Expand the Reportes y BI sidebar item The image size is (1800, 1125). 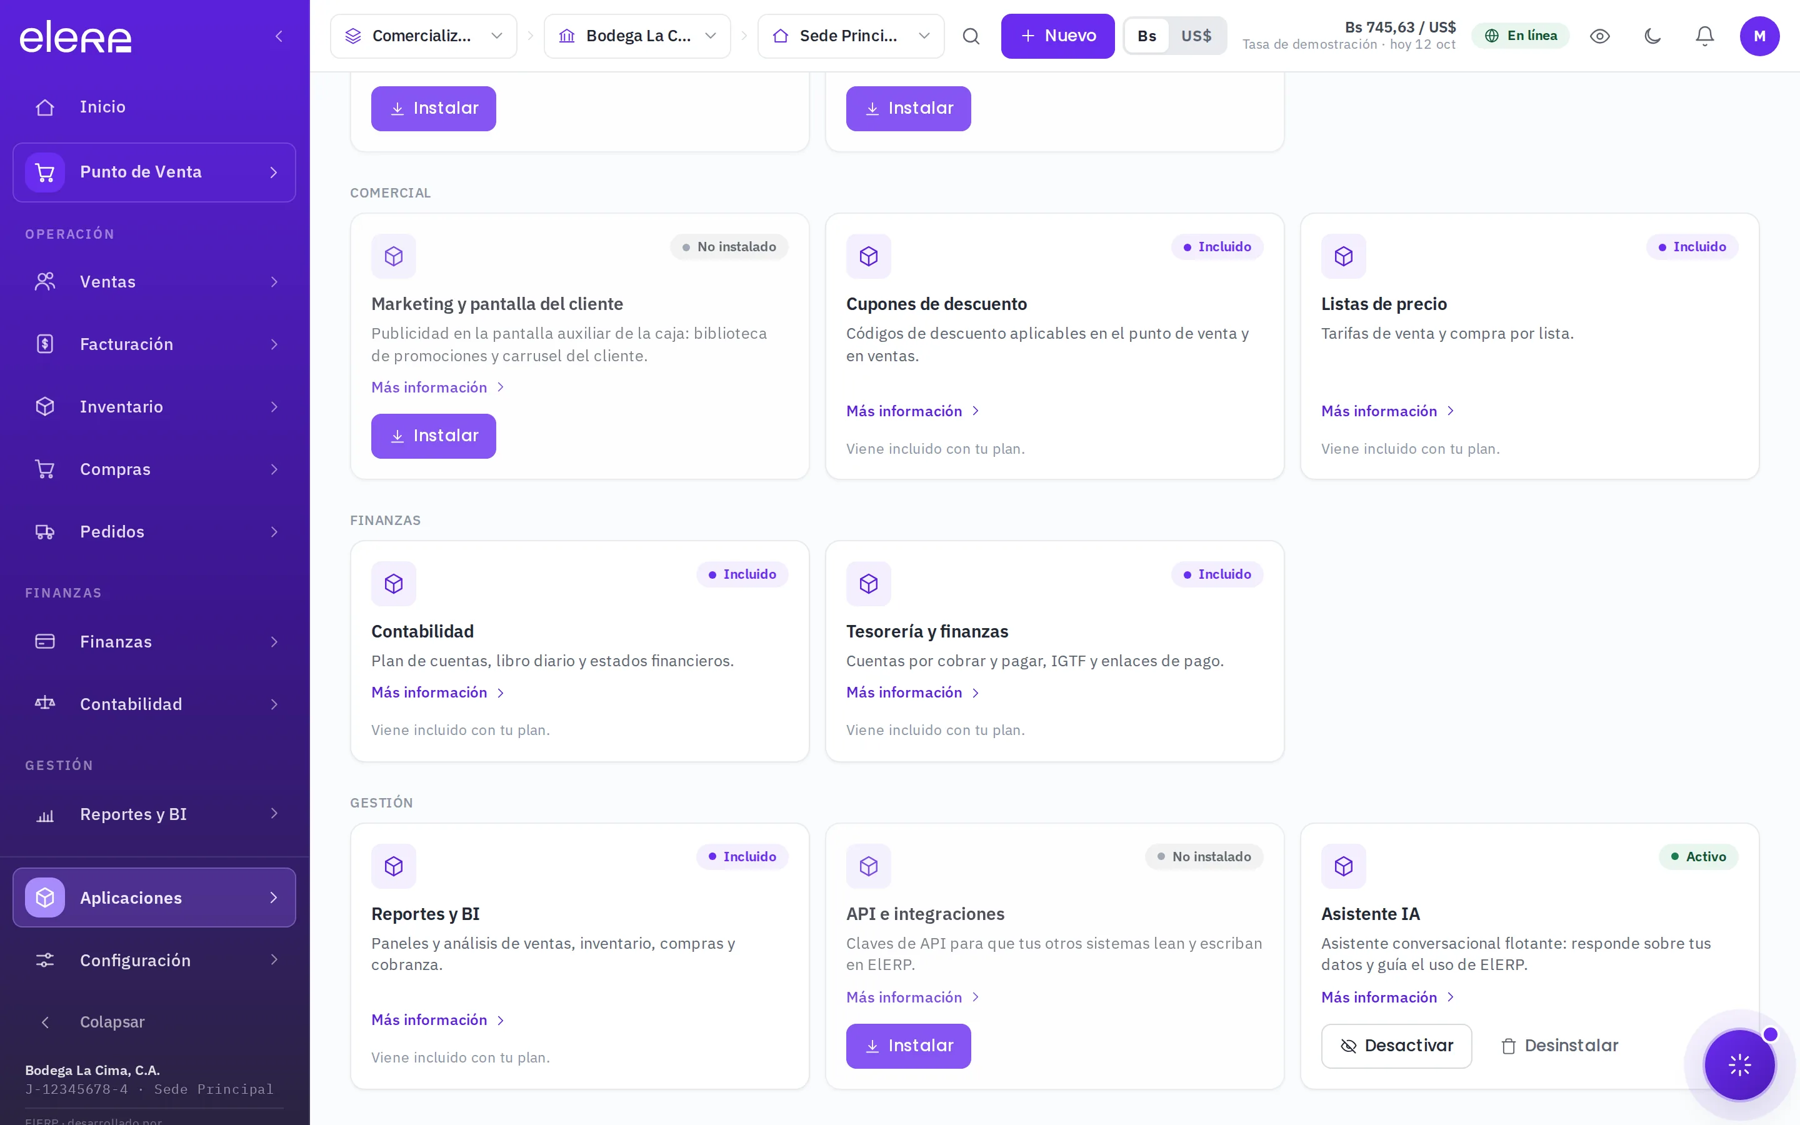tap(154, 814)
